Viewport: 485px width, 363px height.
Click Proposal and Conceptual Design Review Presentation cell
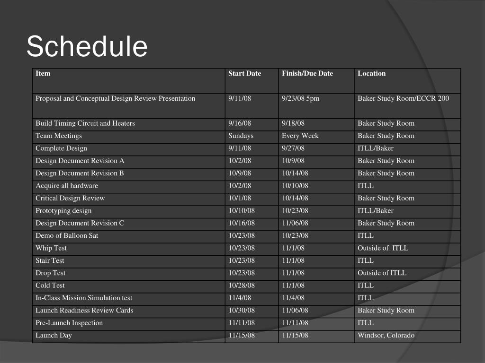tap(116, 98)
